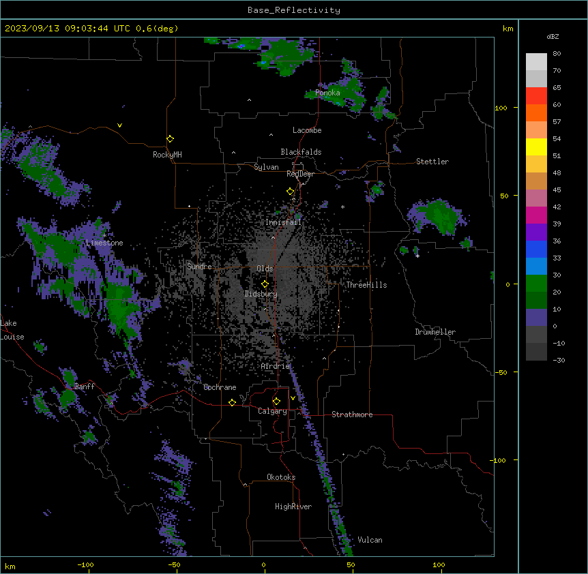Click the -100 label on the horizontal axis

point(85,564)
